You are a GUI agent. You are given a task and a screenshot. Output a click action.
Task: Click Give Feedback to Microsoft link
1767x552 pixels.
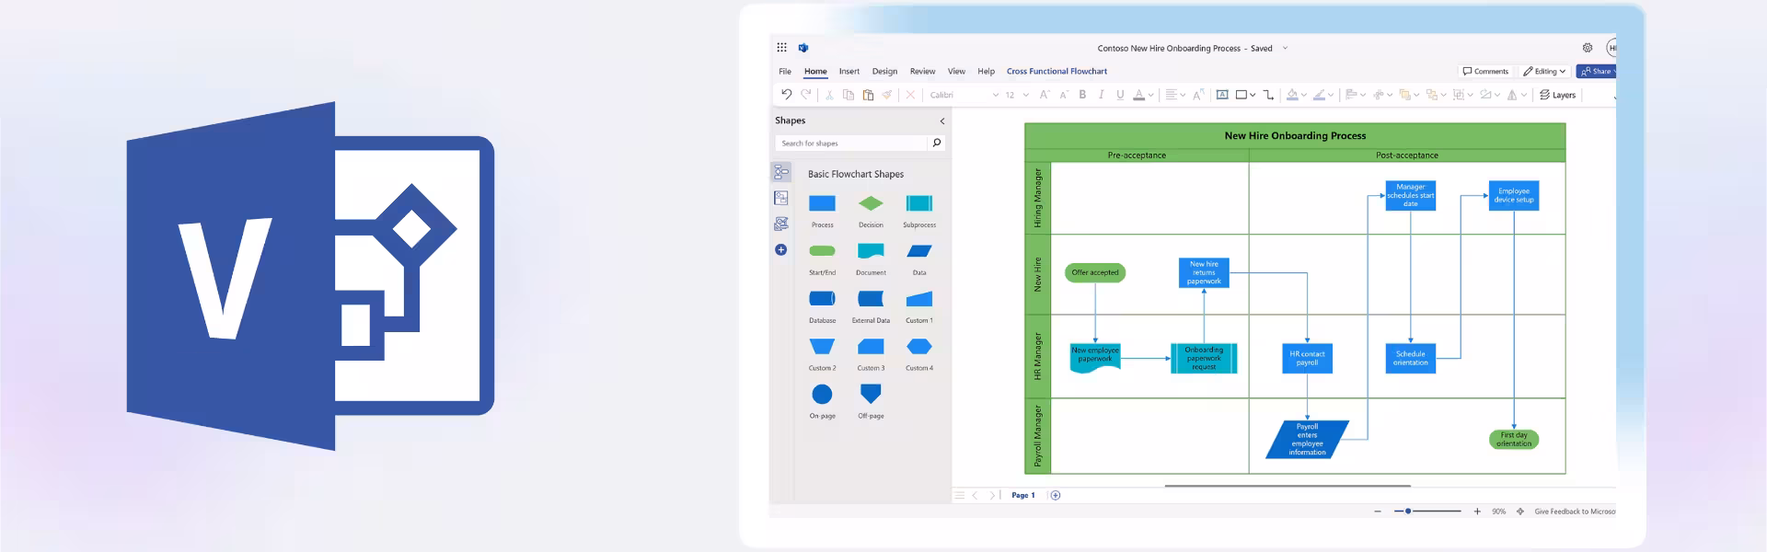(1575, 512)
